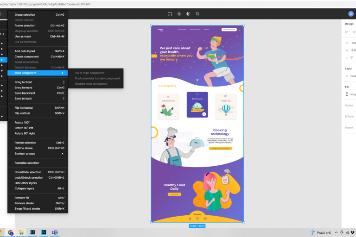Open the user avatar in top bar
This screenshot has height=237, width=356.
[350, 14]
